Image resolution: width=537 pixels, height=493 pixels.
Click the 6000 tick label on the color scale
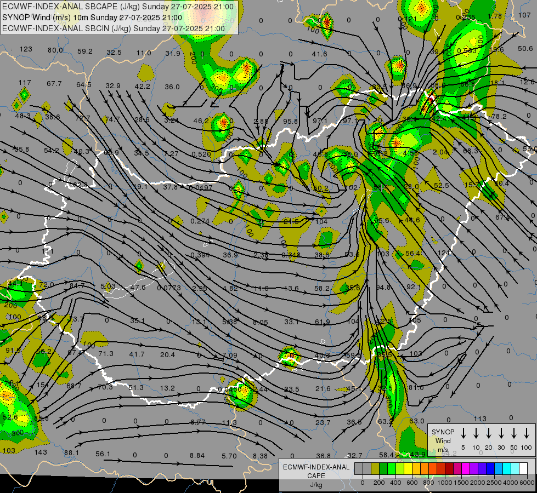(527, 483)
